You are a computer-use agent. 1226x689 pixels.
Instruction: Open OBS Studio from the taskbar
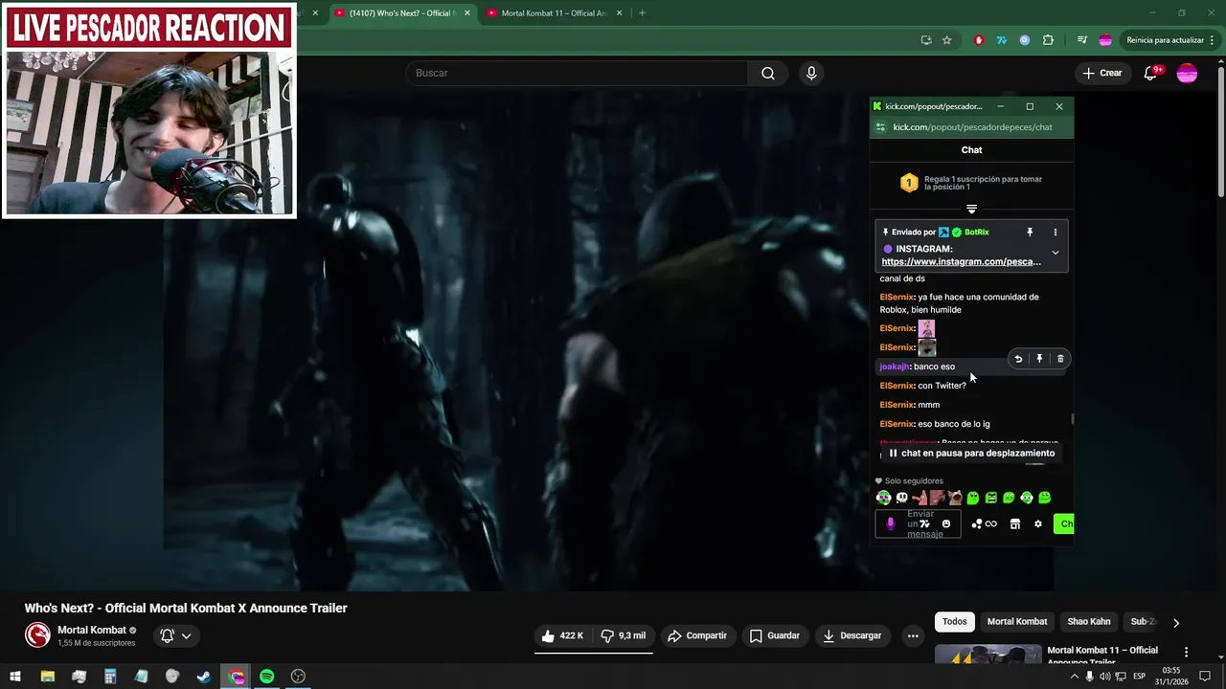[x=299, y=677]
